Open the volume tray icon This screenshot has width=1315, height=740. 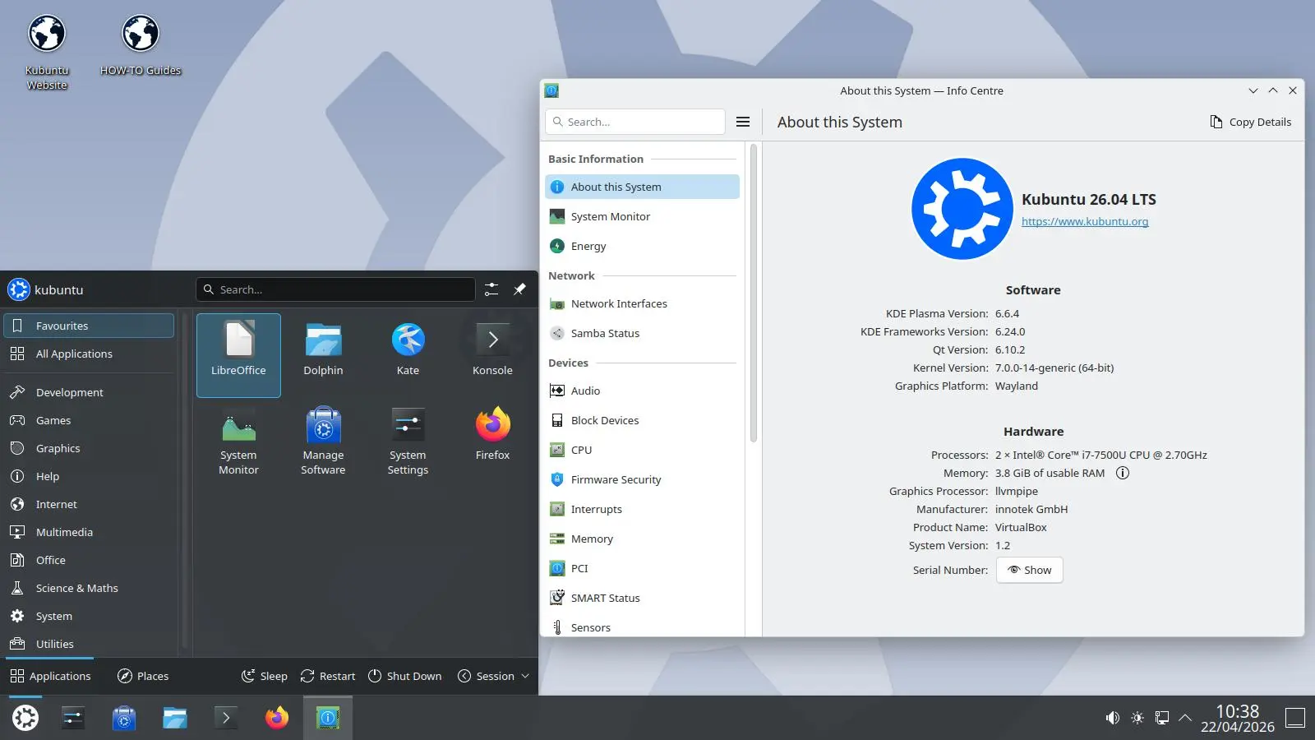(x=1112, y=718)
